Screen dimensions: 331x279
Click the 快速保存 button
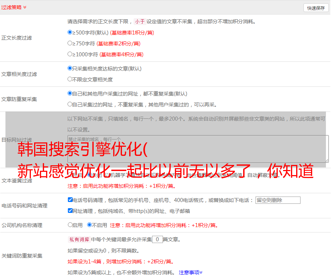click(316, 8)
